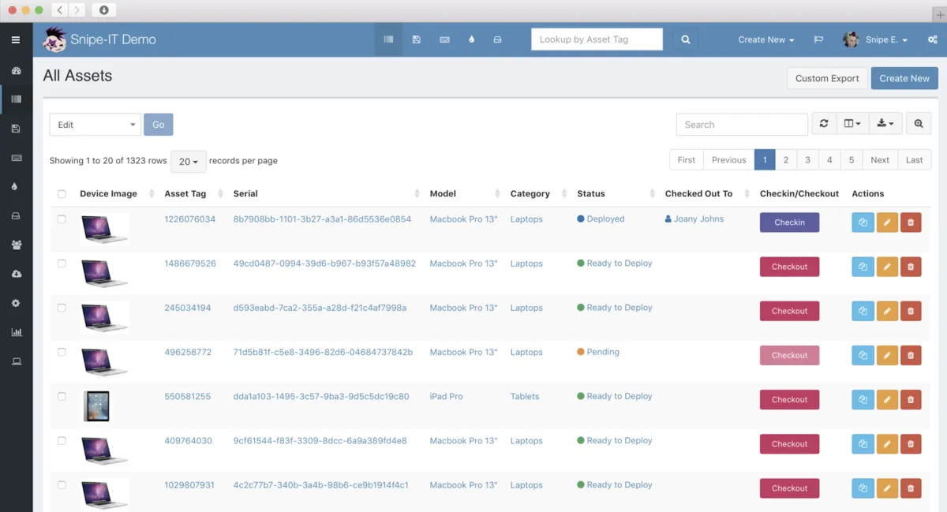Click top navbar Consumables droplet icon
This screenshot has height=512, width=947.
[x=471, y=39]
